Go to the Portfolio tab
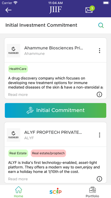 coord(92,192)
